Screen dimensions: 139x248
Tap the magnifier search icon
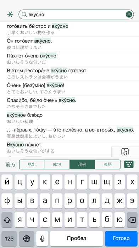(24, 14)
